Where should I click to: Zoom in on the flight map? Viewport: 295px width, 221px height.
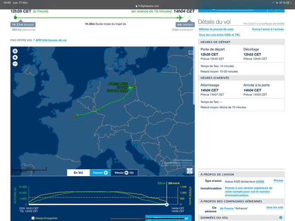pyautogui.click(x=15, y=51)
